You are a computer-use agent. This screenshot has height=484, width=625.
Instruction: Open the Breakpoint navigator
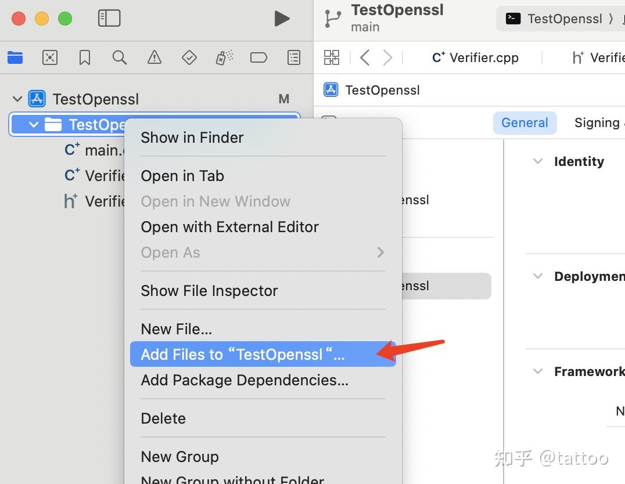(258, 57)
